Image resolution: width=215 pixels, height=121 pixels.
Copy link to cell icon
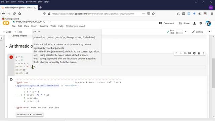click(x=185, y=53)
